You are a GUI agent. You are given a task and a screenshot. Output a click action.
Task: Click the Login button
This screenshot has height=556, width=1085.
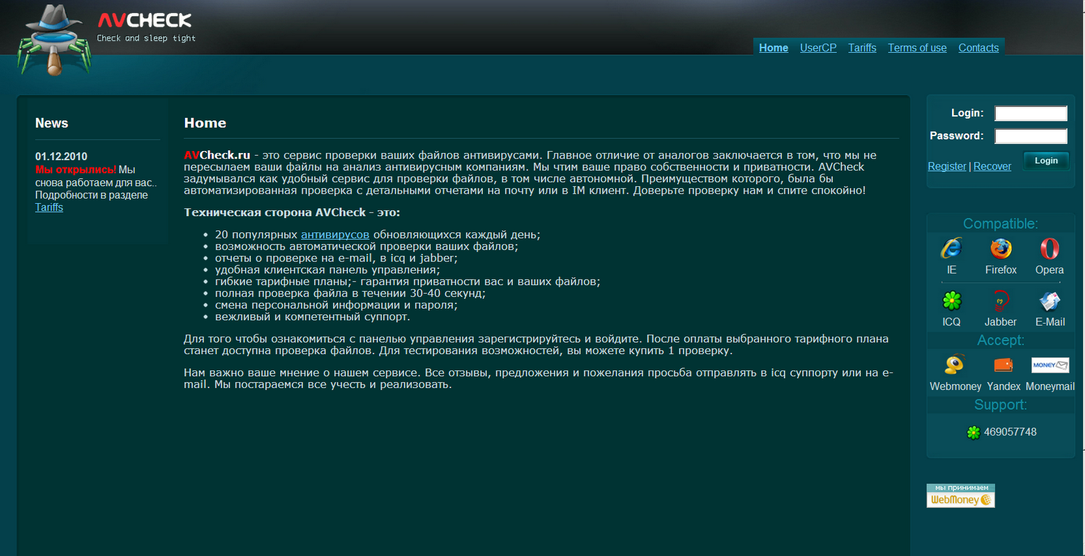[x=1046, y=161]
